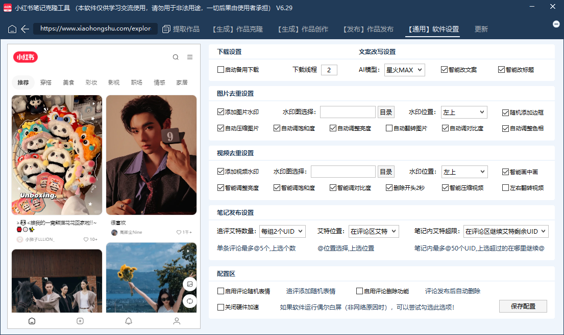Viewport: 564px width, 335px height.
Task: Disable the 添加图片水印 checkbox
Action: [x=219, y=112]
